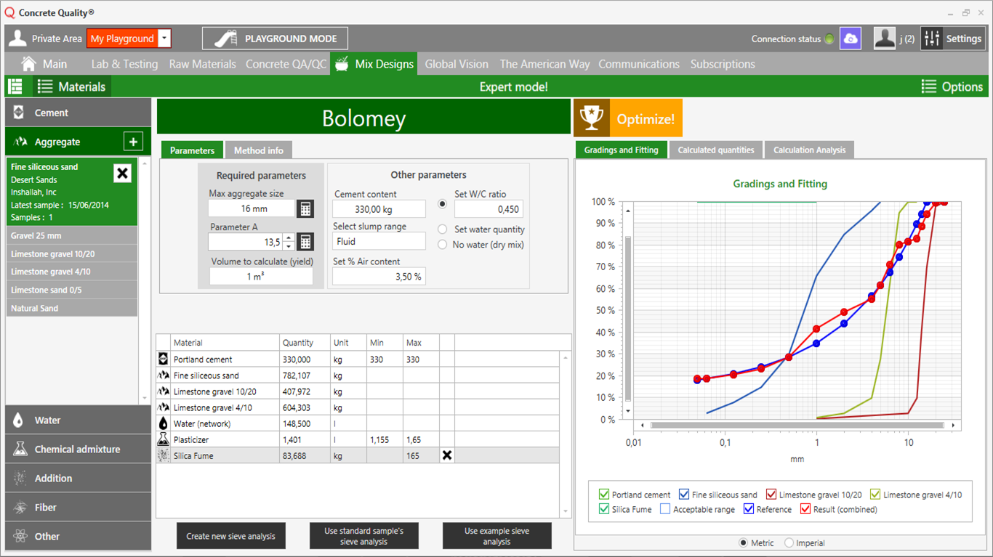Remove Fine siliceous sand with the X icon
Screen dimensions: 993x557
tap(123, 173)
